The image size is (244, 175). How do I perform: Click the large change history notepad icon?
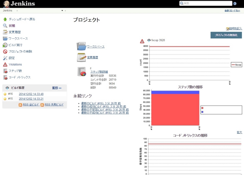click(x=81, y=57)
